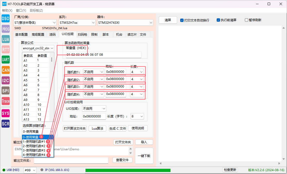Open the 器件 STM32H743XI dropdown
Image resolution: width=287 pixels, height=174 pixels.
coord(125,23)
